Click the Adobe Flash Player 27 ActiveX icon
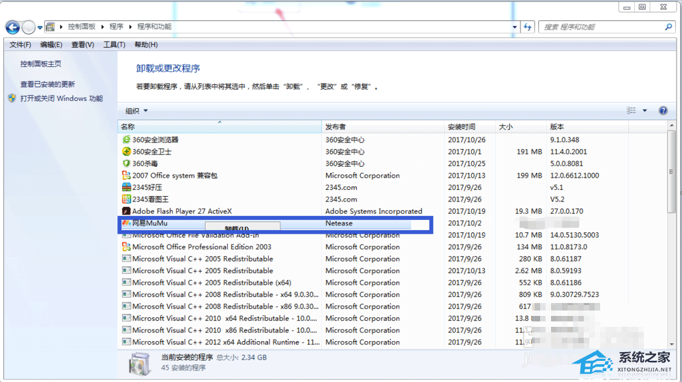Image resolution: width=682 pixels, height=382 pixels. 126,211
